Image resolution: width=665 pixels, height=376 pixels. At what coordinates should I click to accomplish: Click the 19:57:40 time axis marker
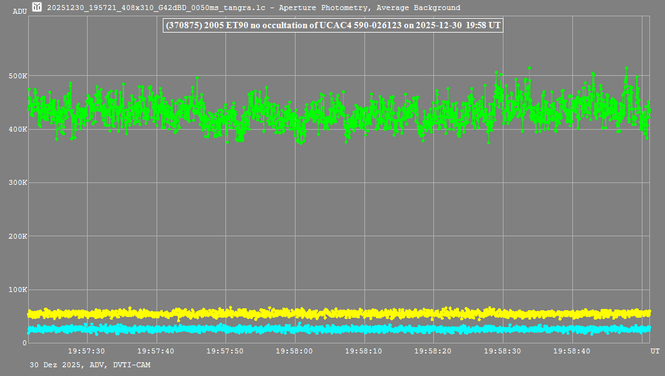point(156,352)
